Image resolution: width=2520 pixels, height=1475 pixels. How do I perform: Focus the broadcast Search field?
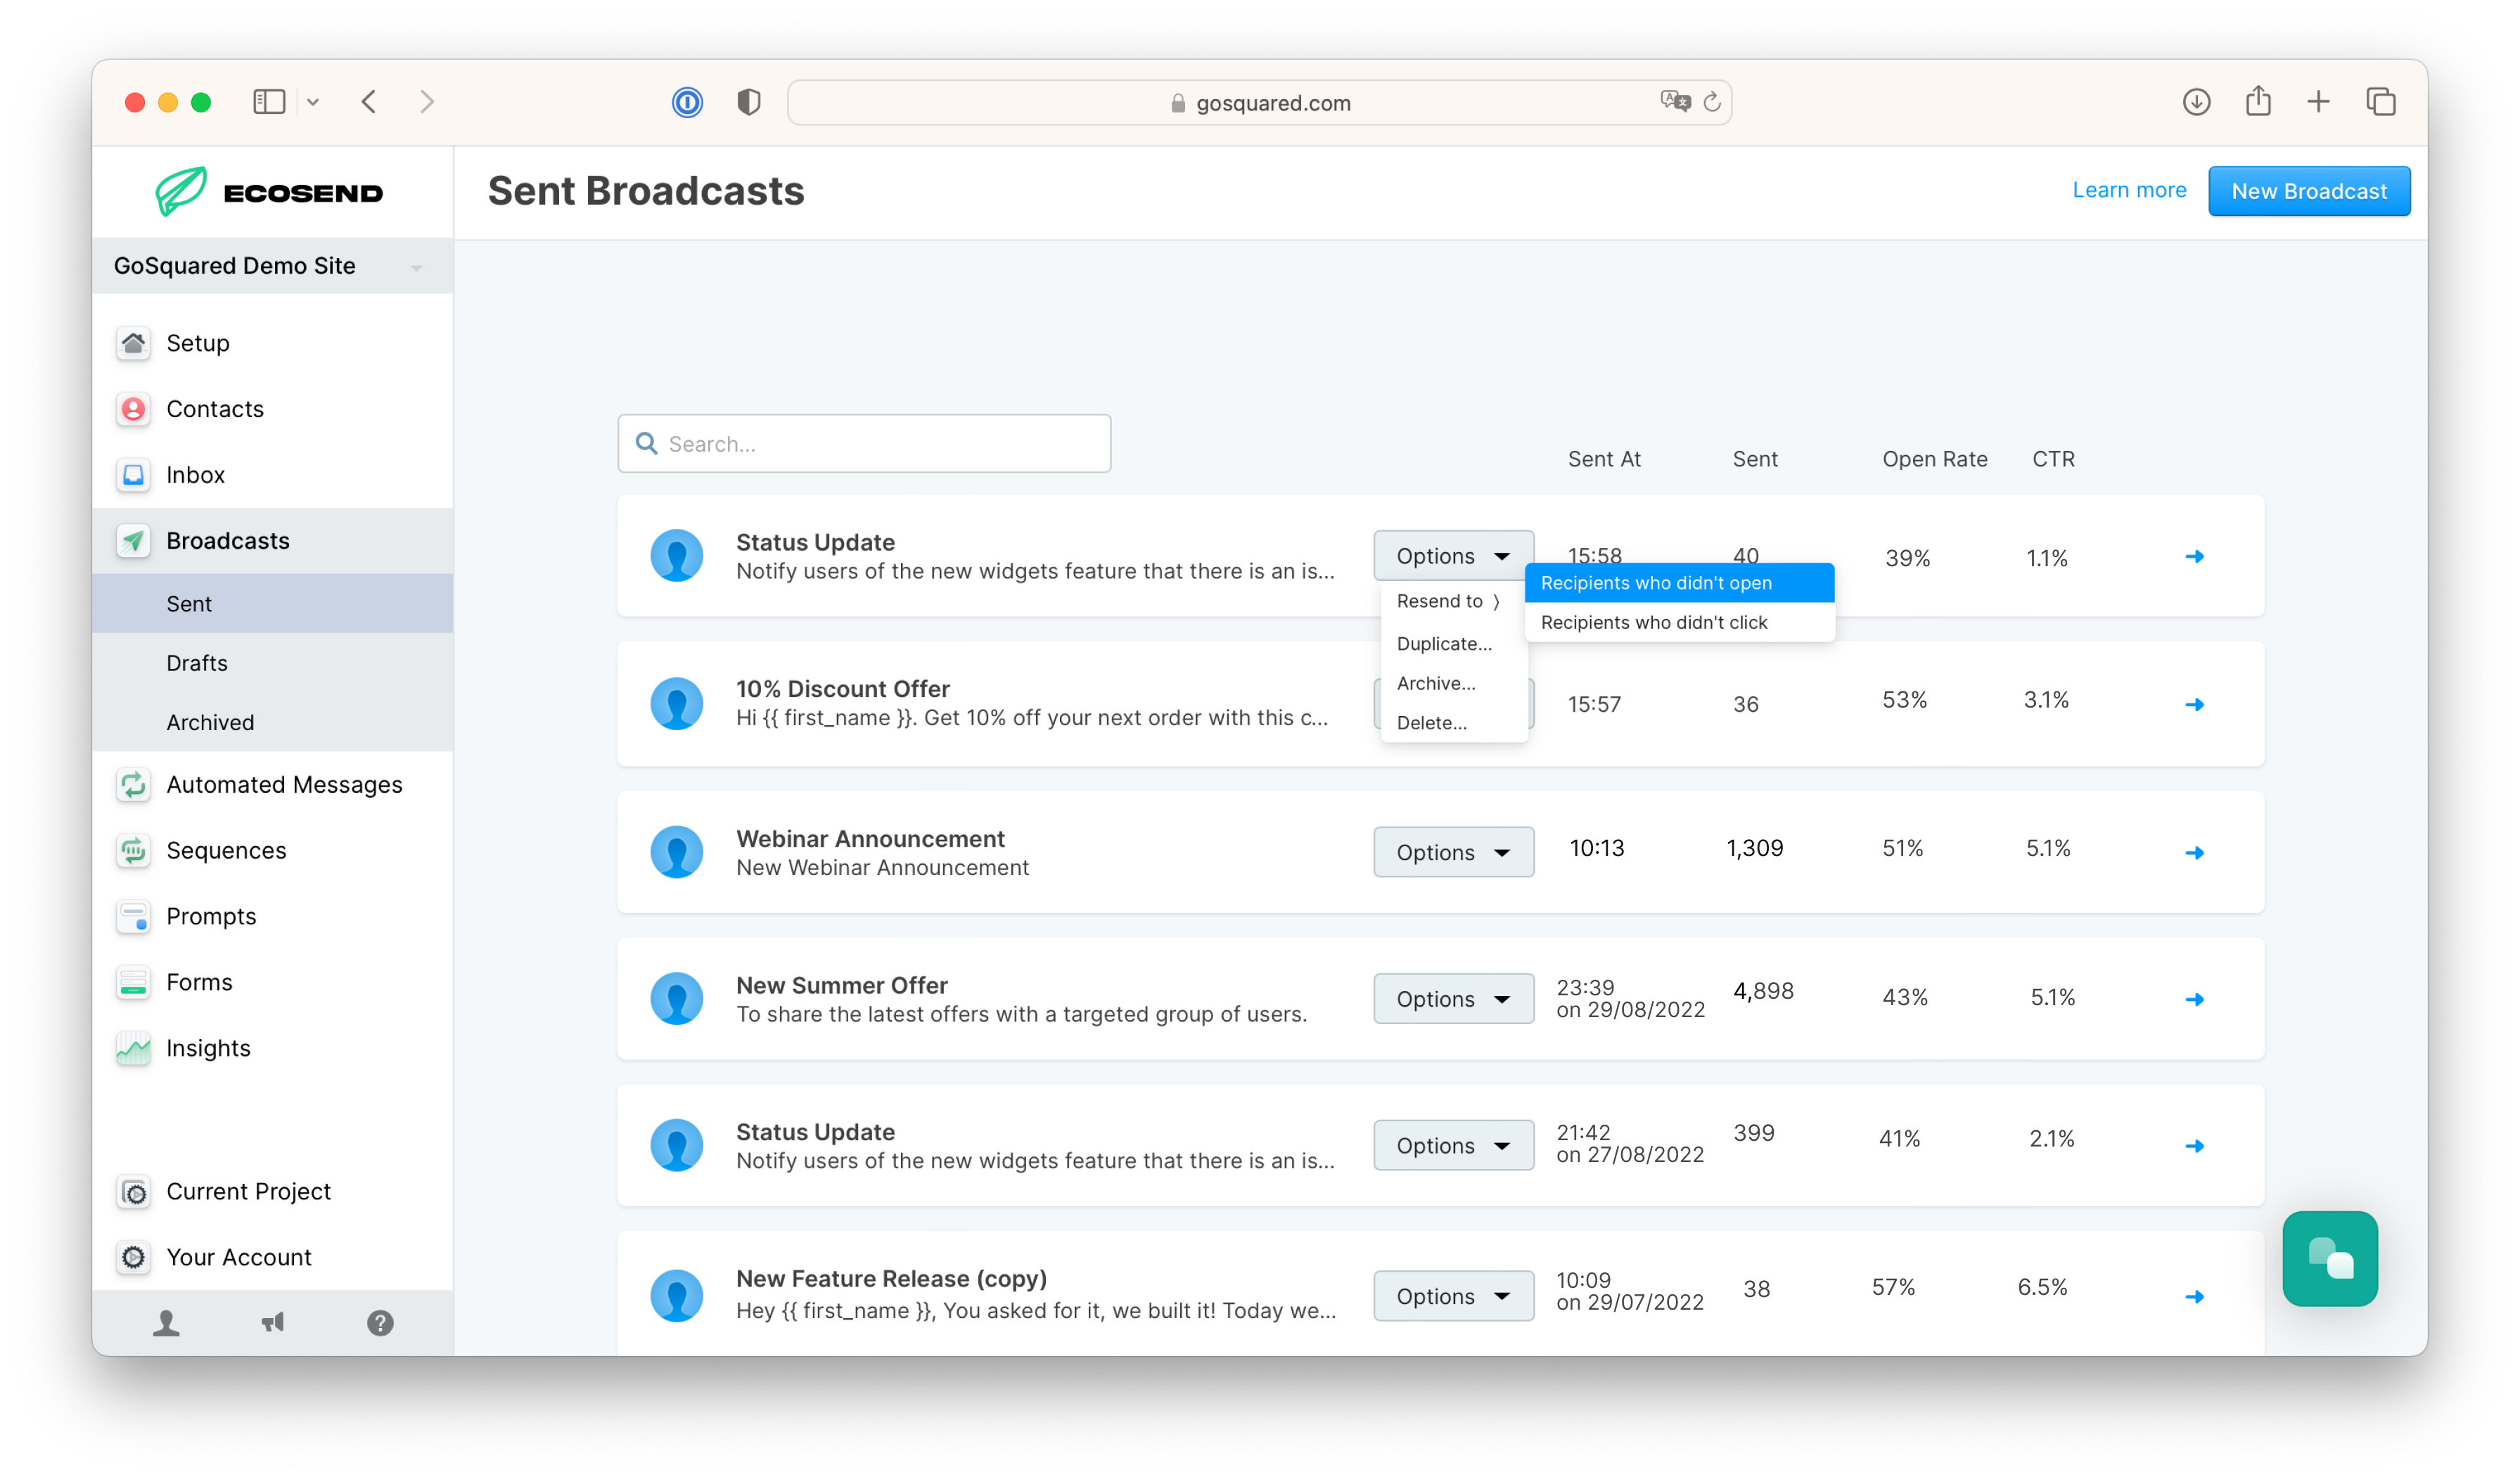pos(864,444)
